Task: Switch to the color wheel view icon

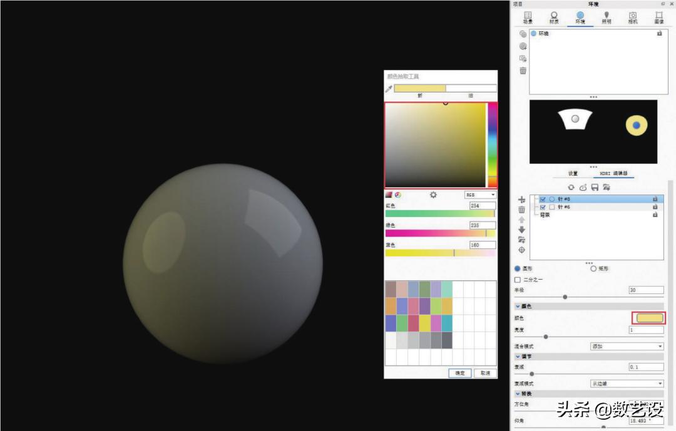Action: click(397, 195)
